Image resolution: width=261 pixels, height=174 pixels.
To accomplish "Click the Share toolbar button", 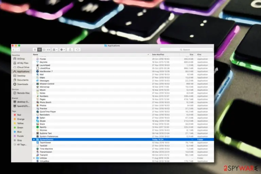I will (x=70, y=50).
